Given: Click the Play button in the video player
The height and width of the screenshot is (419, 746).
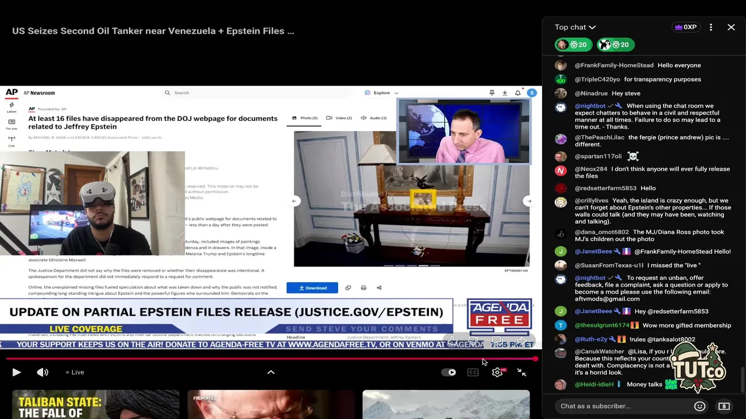Looking at the screenshot, I should click(x=16, y=372).
